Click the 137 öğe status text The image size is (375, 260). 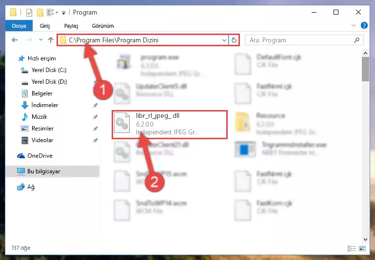click(x=21, y=248)
